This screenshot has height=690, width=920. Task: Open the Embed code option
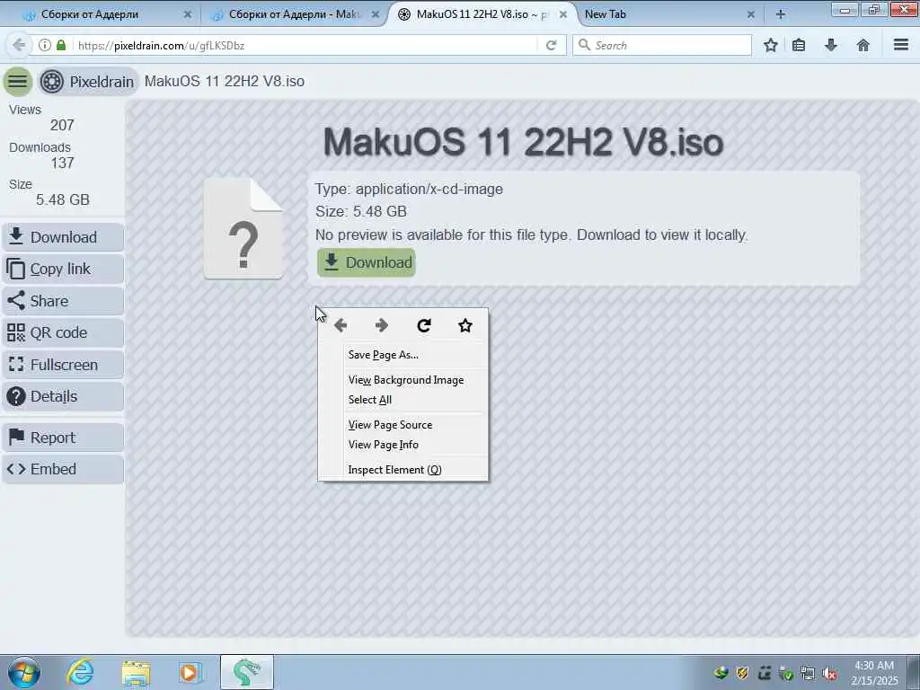(63, 469)
